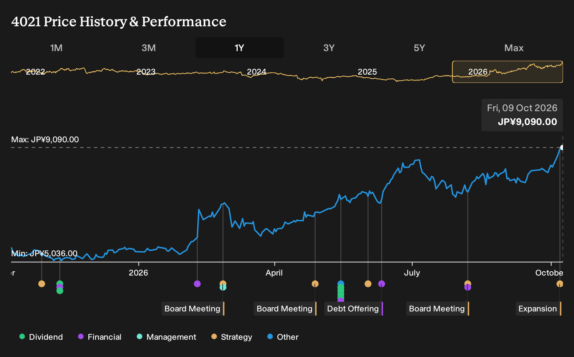Click the 2022 label in the overview chart
The height and width of the screenshot is (357, 574).
click(36, 72)
